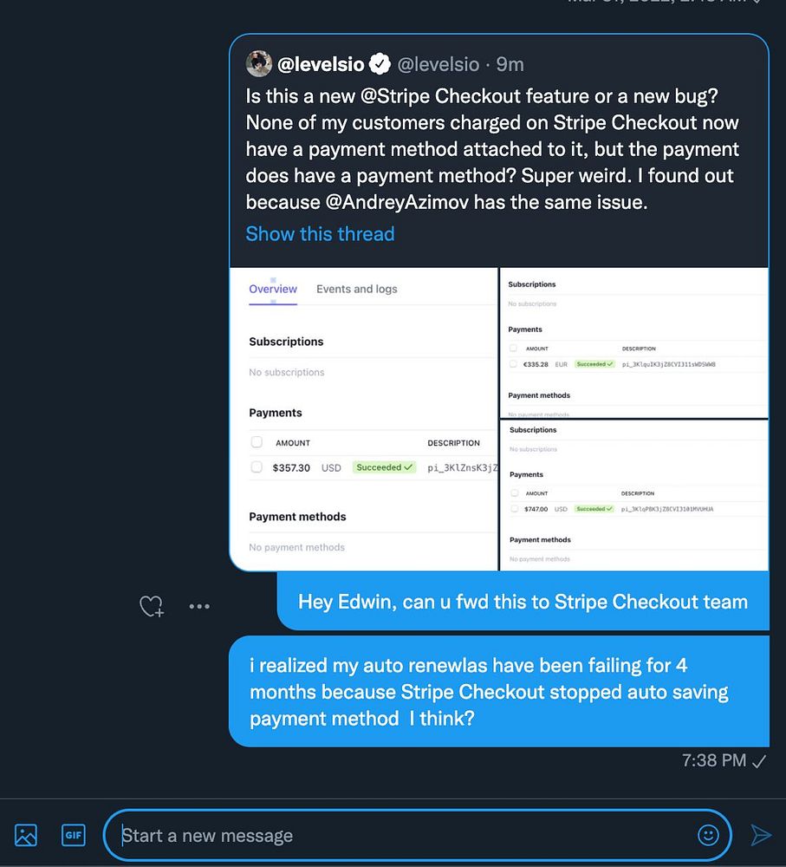
Task: Send the message with paper plane icon
Action: [x=761, y=835]
